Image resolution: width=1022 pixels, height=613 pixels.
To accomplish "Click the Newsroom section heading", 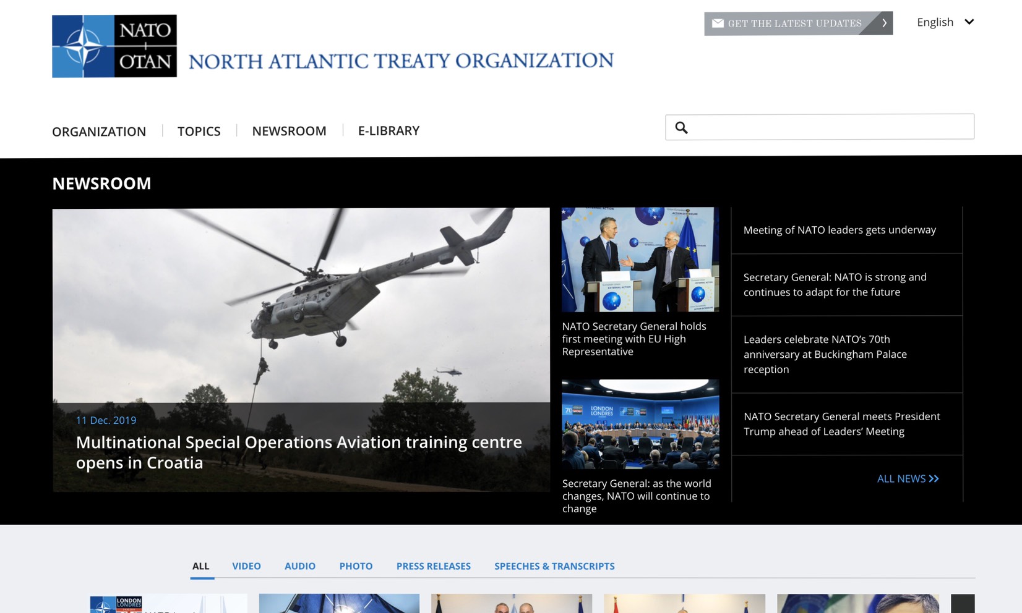I will pyautogui.click(x=101, y=184).
